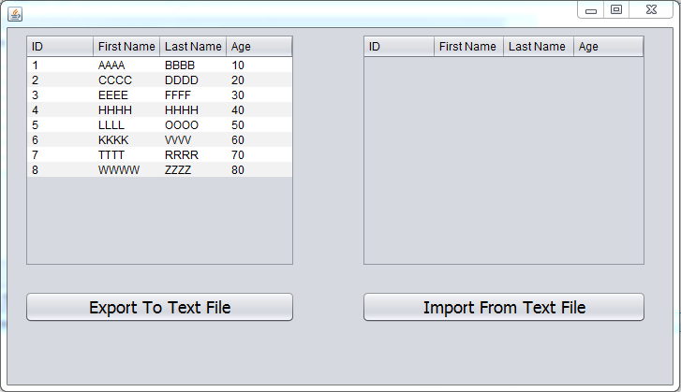The height and width of the screenshot is (392, 681).
Task: Maximize the application window
Action: 616,9
